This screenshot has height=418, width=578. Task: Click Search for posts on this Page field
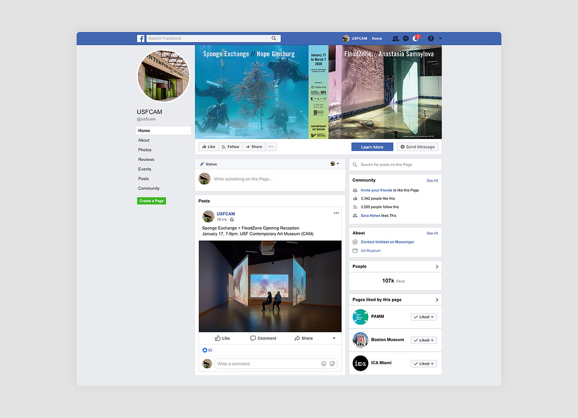[395, 165]
